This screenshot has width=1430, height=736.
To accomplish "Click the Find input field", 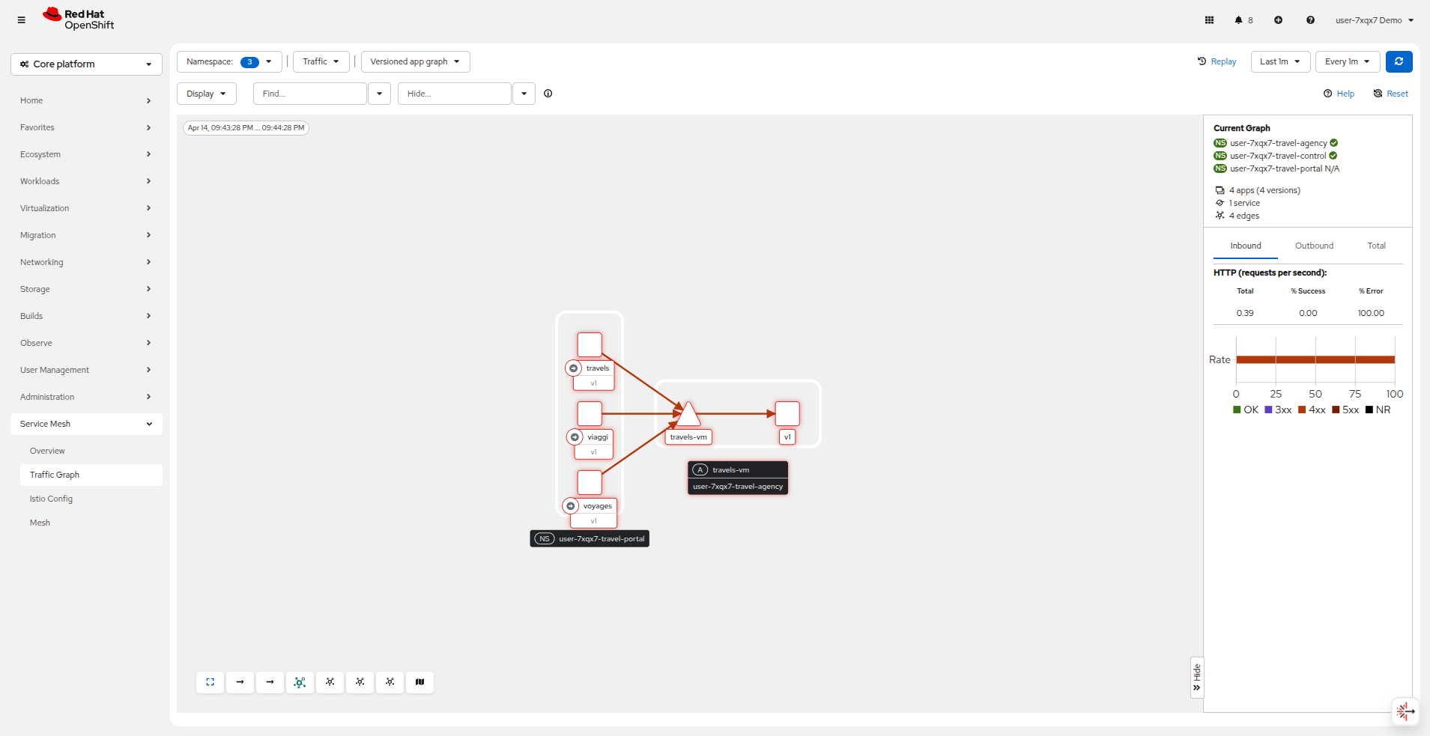I will click(310, 94).
